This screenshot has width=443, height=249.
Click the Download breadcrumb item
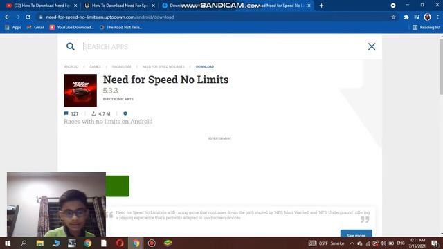[205, 67]
